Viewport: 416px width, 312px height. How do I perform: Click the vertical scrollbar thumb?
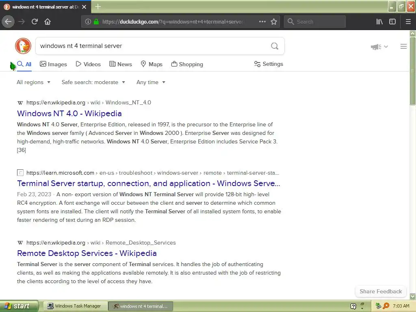click(413, 71)
